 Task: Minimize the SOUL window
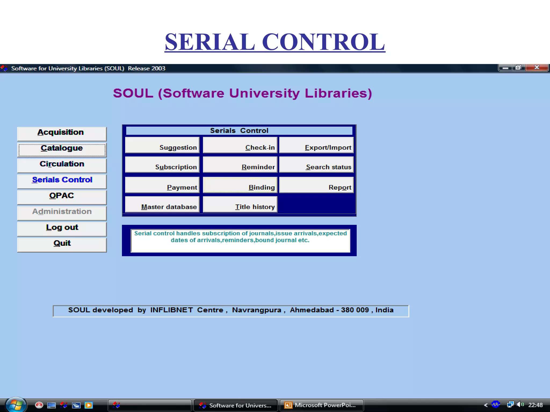click(505, 68)
